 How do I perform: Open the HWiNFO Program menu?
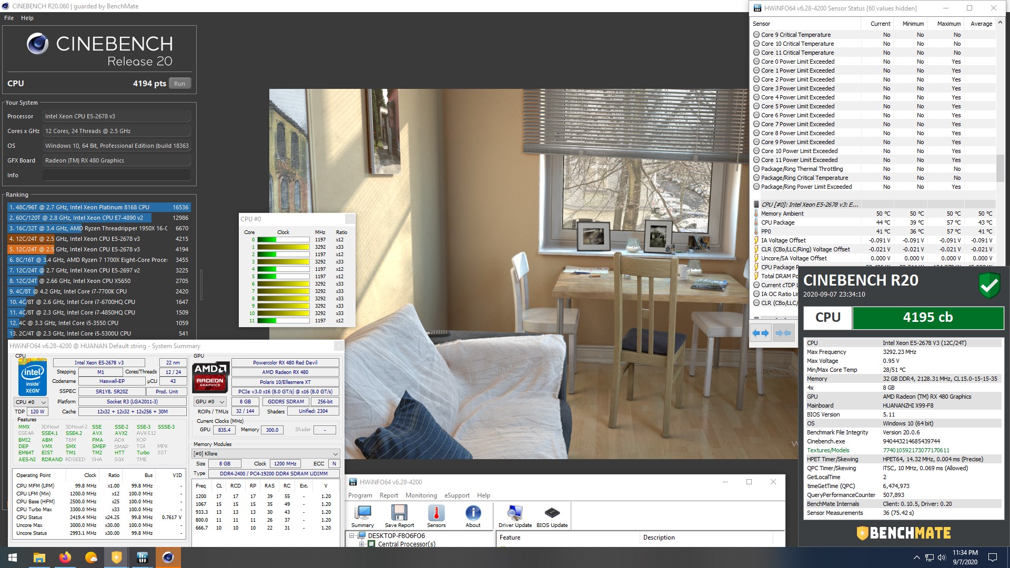click(360, 495)
